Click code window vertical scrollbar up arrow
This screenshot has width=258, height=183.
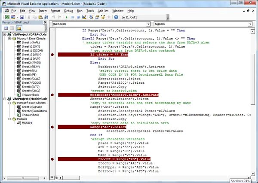253,31
